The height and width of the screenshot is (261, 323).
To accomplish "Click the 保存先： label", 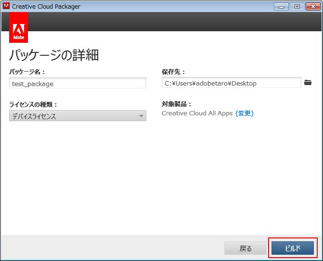I will 173,72.
